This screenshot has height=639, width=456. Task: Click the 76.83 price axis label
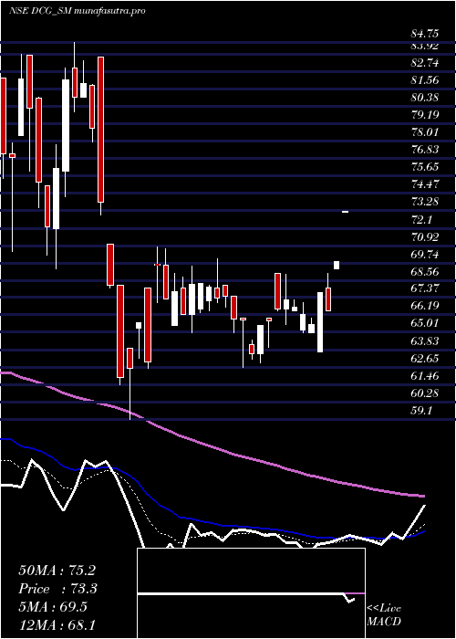pyautogui.click(x=425, y=150)
